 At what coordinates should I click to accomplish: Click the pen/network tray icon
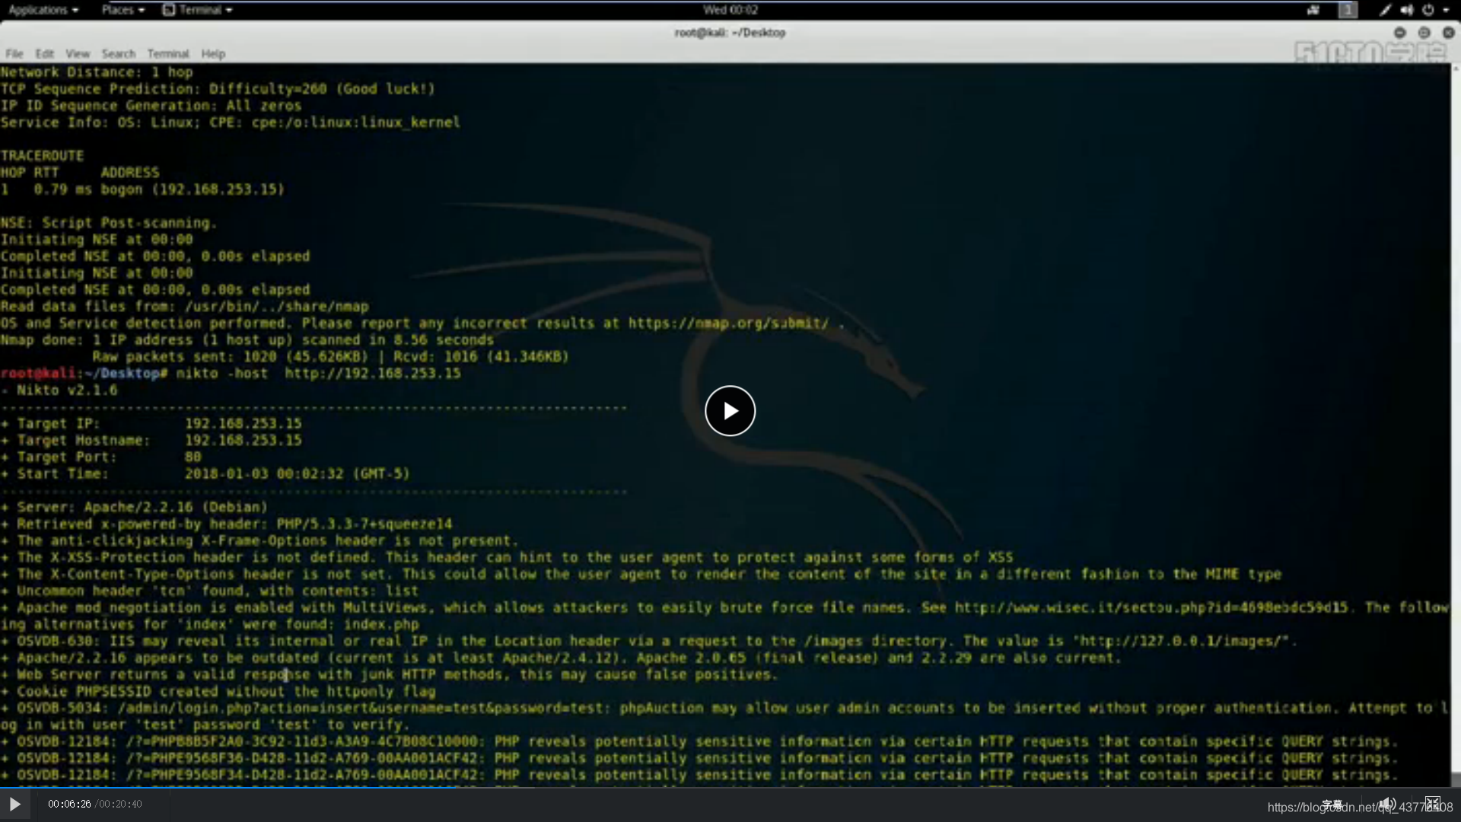(1385, 10)
